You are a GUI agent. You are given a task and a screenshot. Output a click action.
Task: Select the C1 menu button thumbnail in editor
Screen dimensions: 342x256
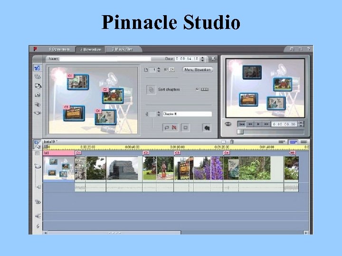(78, 82)
